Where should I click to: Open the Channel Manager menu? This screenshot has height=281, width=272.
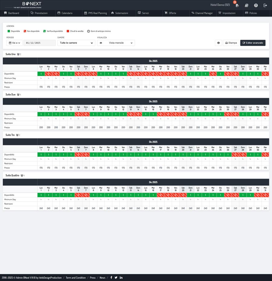tap(202, 13)
